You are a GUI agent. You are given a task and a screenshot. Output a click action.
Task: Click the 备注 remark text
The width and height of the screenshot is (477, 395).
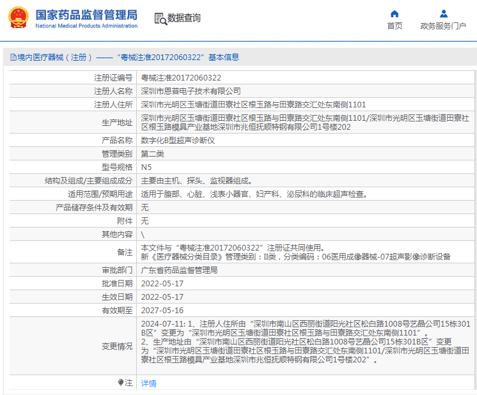coord(295,252)
